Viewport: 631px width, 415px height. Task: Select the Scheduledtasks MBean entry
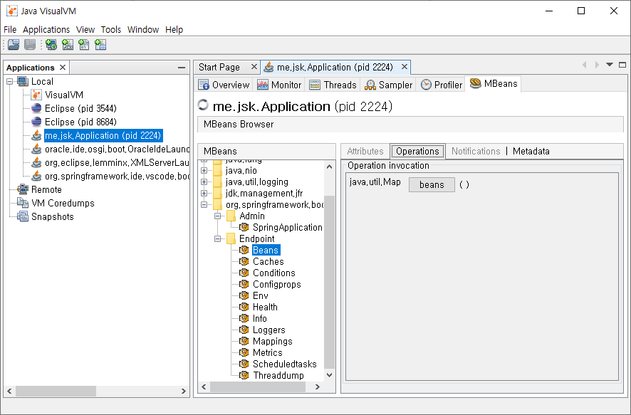tap(284, 364)
